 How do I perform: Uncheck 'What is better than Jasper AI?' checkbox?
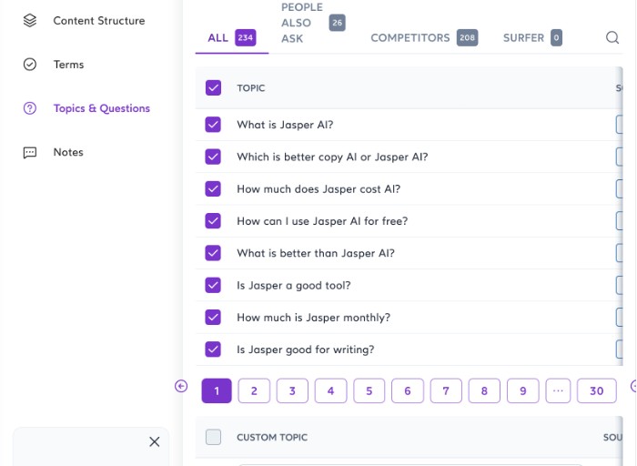tap(213, 253)
